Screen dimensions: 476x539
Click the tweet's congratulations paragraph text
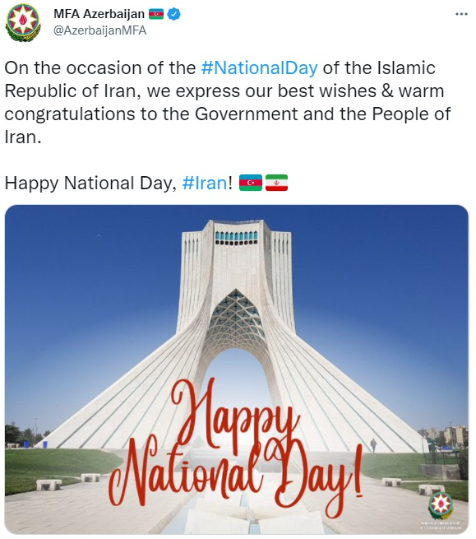click(228, 102)
